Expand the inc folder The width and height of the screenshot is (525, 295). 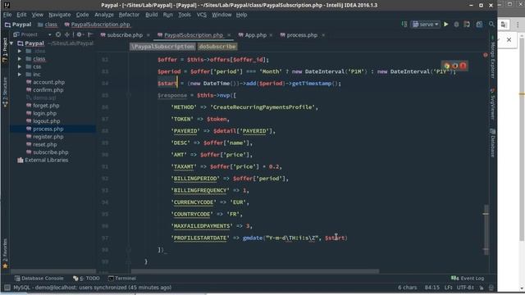(20, 75)
